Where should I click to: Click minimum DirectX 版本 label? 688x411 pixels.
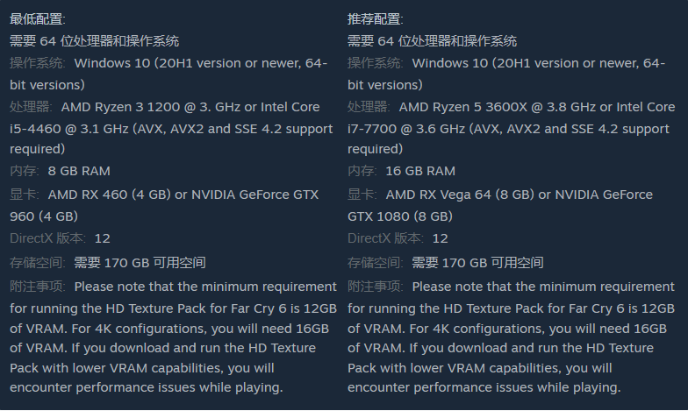[47, 238]
